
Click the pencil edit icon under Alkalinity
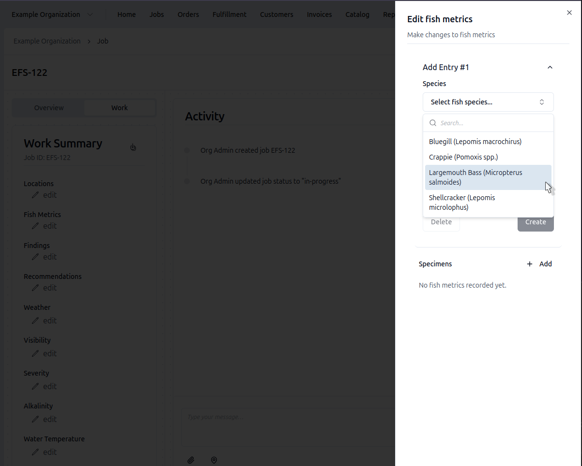[35, 419]
